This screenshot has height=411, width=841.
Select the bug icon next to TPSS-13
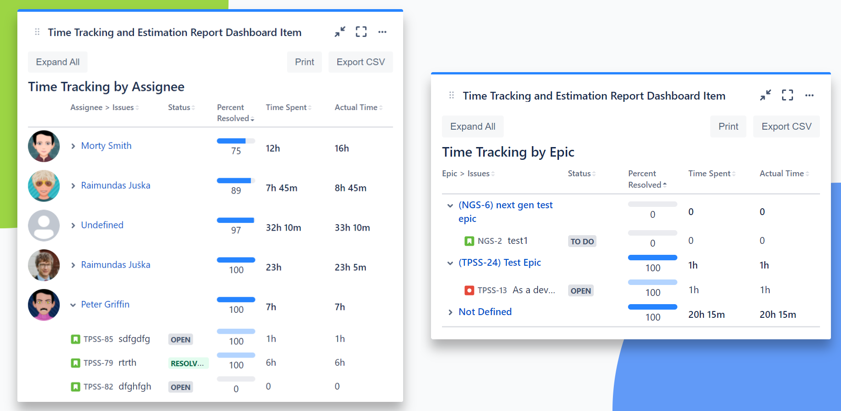click(x=469, y=290)
